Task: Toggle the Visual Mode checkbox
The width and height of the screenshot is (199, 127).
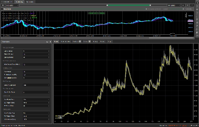Action: [x=2, y=9]
